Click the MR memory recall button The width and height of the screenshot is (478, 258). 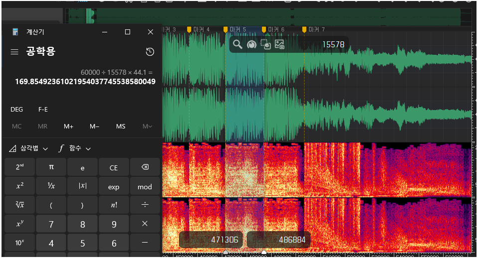(x=43, y=127)
